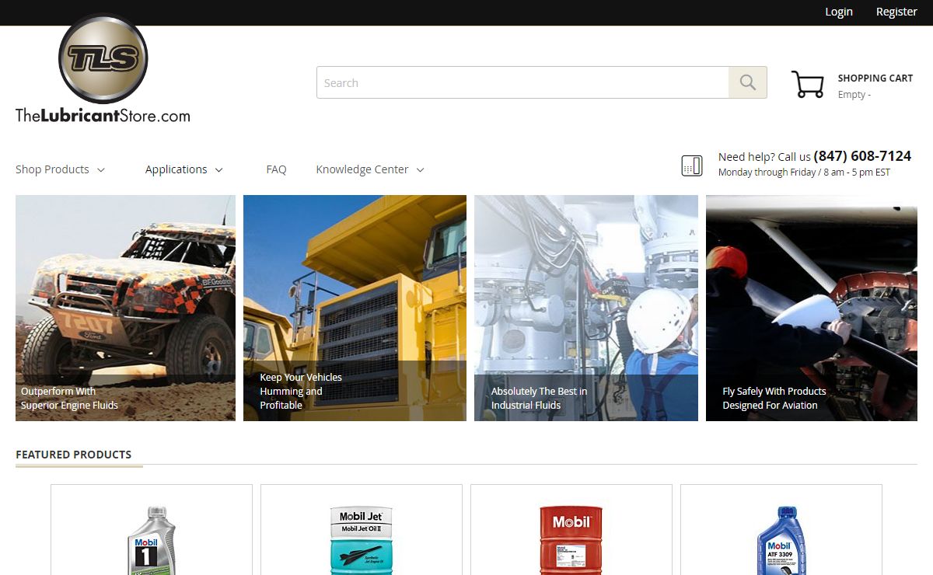
Task: Click 'Monday through Friday / 8 am - 5 pm EST'
Action: 804,172
